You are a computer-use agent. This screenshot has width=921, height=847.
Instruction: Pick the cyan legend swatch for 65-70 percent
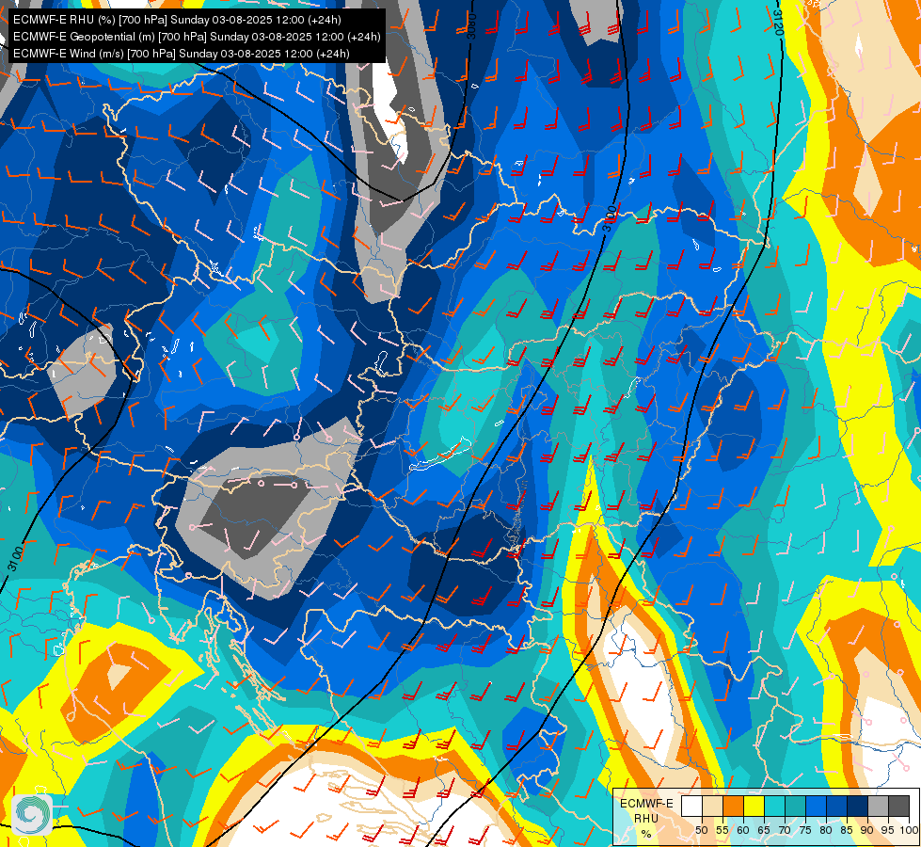click(775, 806)
